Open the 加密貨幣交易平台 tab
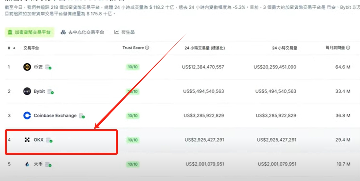Image resolution: width=360 pixels, height=181 pixels. click(29, 32)
